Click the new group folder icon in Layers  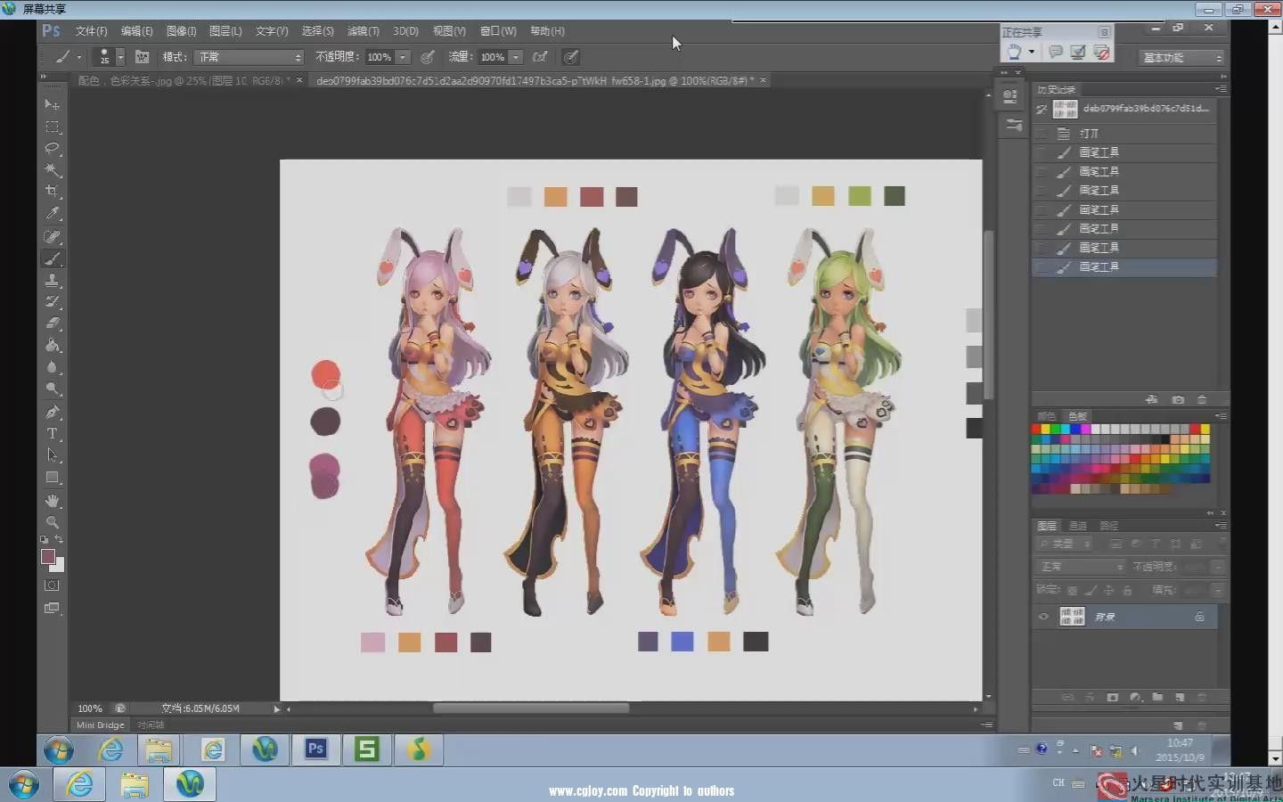pos(1157,698)
